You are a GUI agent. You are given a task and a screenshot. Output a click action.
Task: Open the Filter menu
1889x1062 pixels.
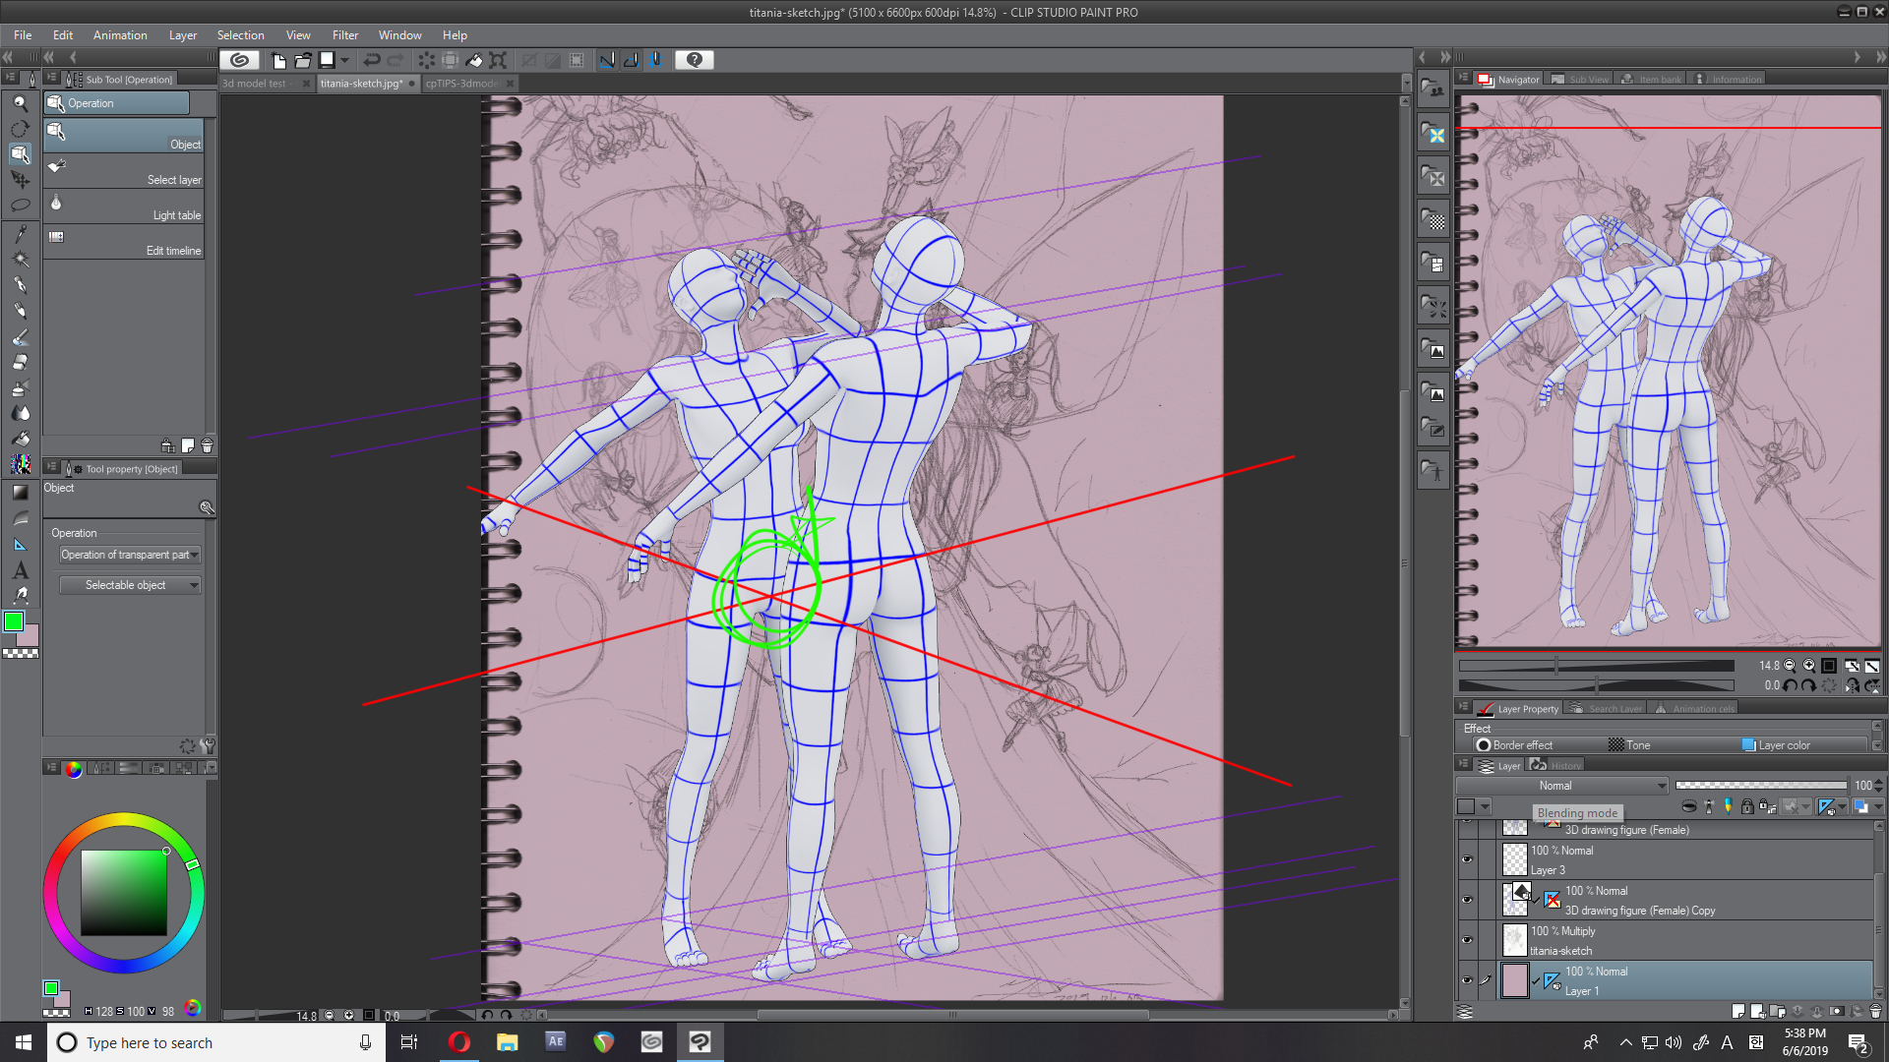[x=345, y=35]
